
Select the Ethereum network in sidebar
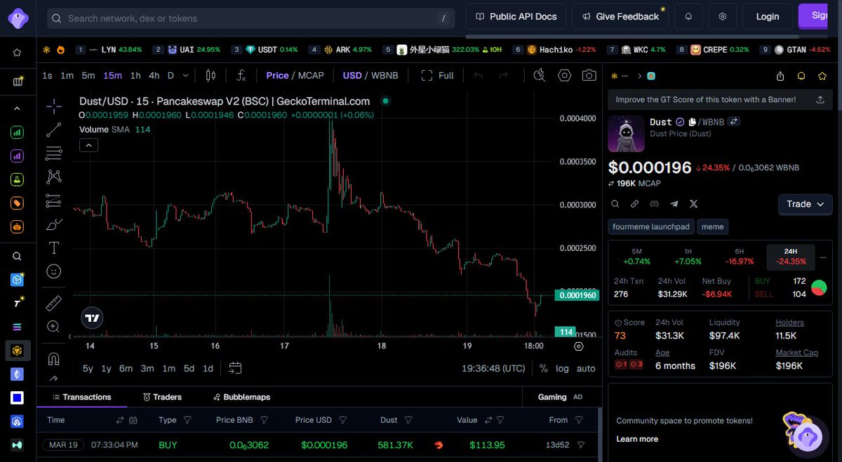[18, 374]
